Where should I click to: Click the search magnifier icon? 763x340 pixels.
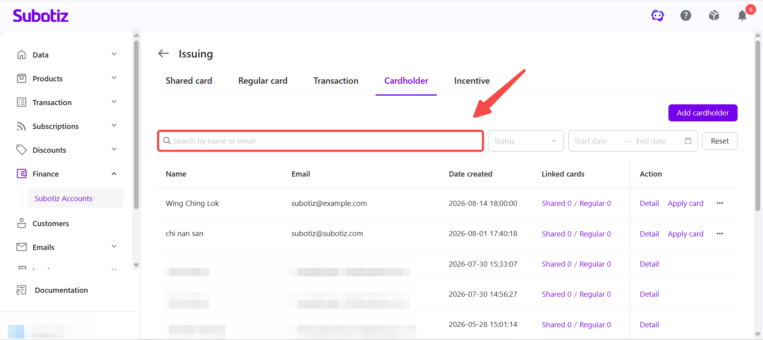coord(167,141)
